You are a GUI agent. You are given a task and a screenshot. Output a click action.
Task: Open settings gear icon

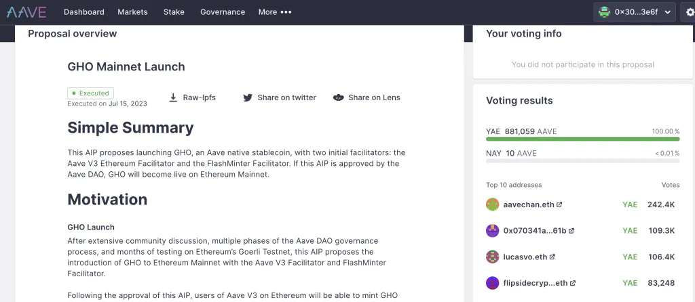[690, 12]
